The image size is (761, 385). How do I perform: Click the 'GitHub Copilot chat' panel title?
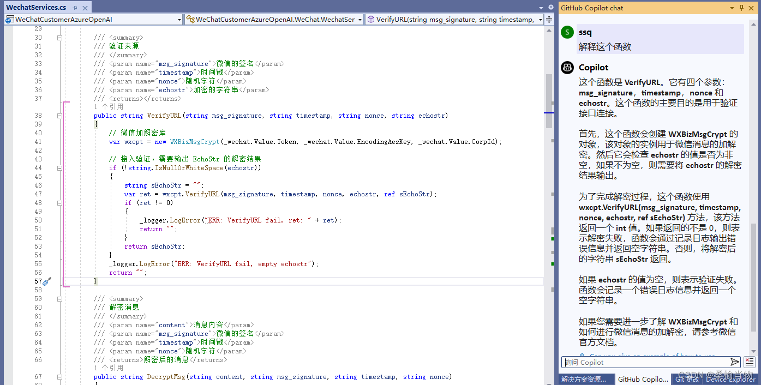(592, 8)
